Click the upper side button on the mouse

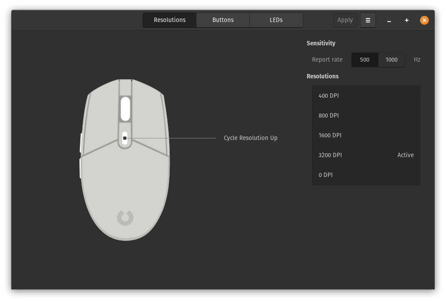tap(81, 143)
